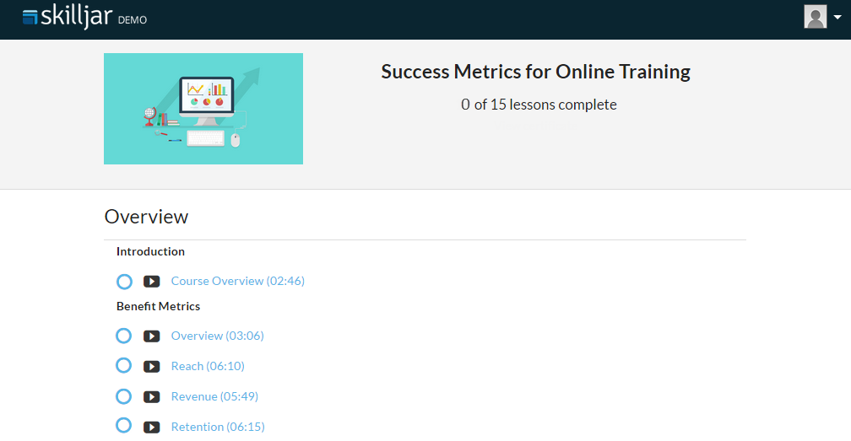
Task: Open the Overview (03:06) lesson link
Action: click(x=217, y=336)
